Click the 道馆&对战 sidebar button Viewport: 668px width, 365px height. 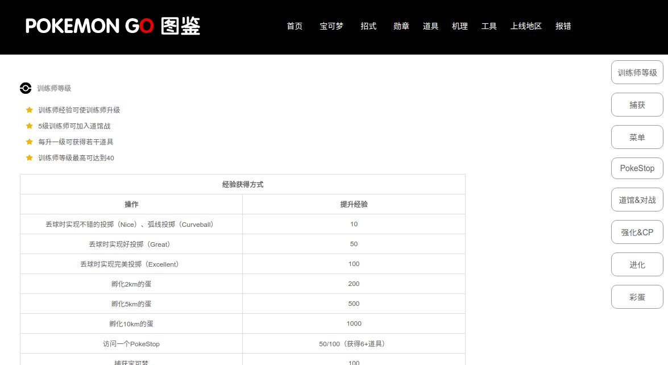point(637,200)
